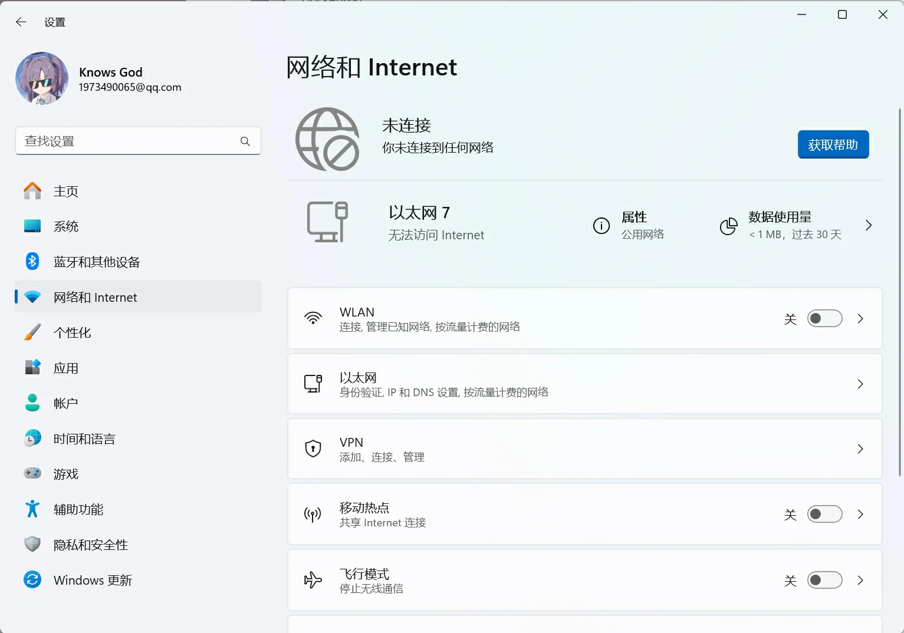The height and width of the screenshot is (633, 904).
Task: Turn on the WLAN toggle
Action: click(824, 319)
